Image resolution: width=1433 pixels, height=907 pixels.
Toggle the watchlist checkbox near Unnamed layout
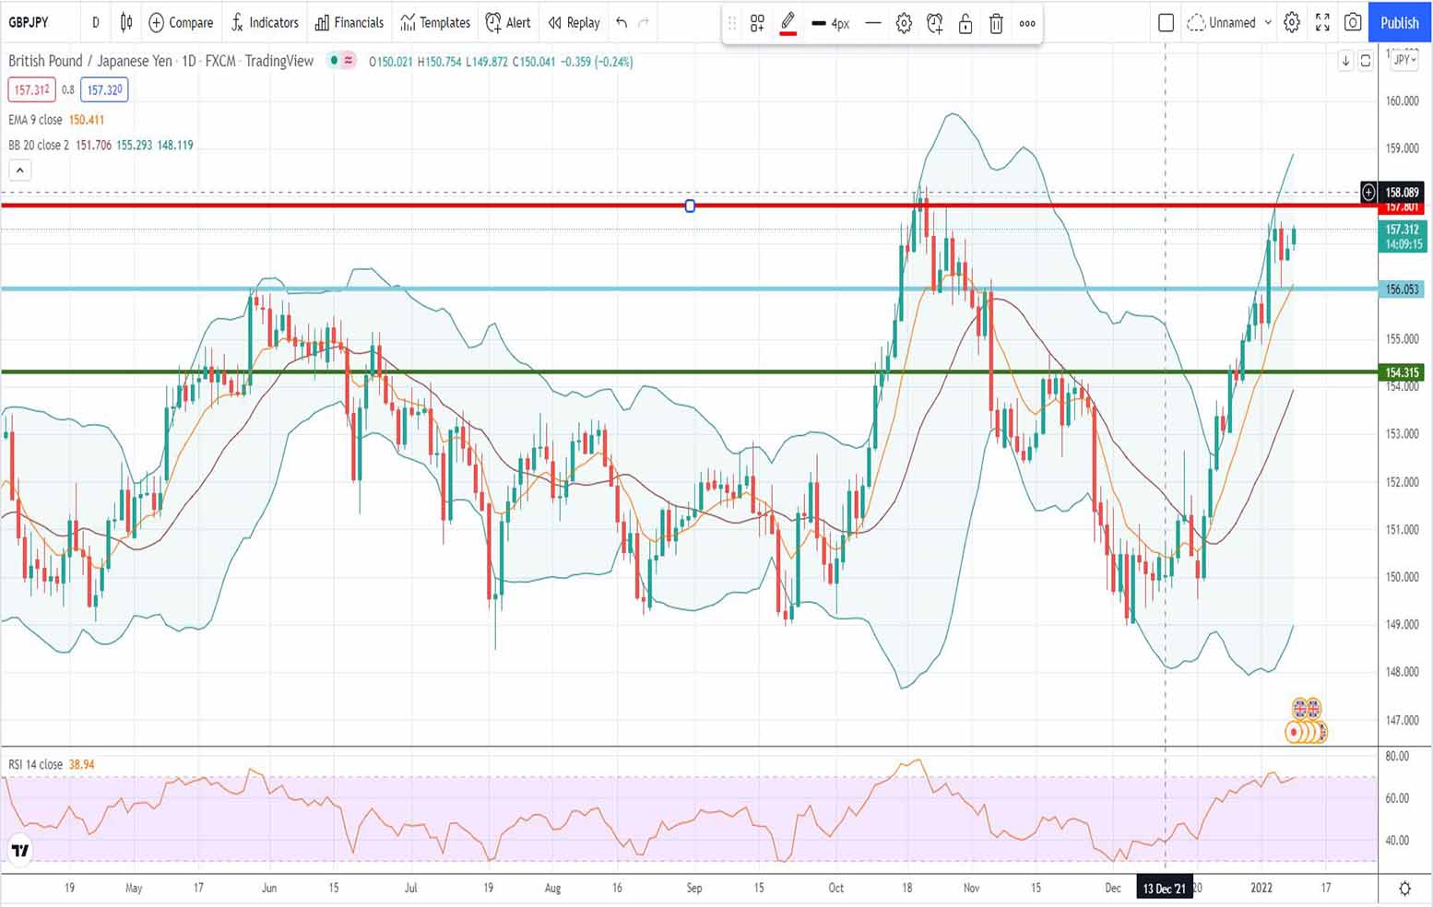[x=1166, y=23]
